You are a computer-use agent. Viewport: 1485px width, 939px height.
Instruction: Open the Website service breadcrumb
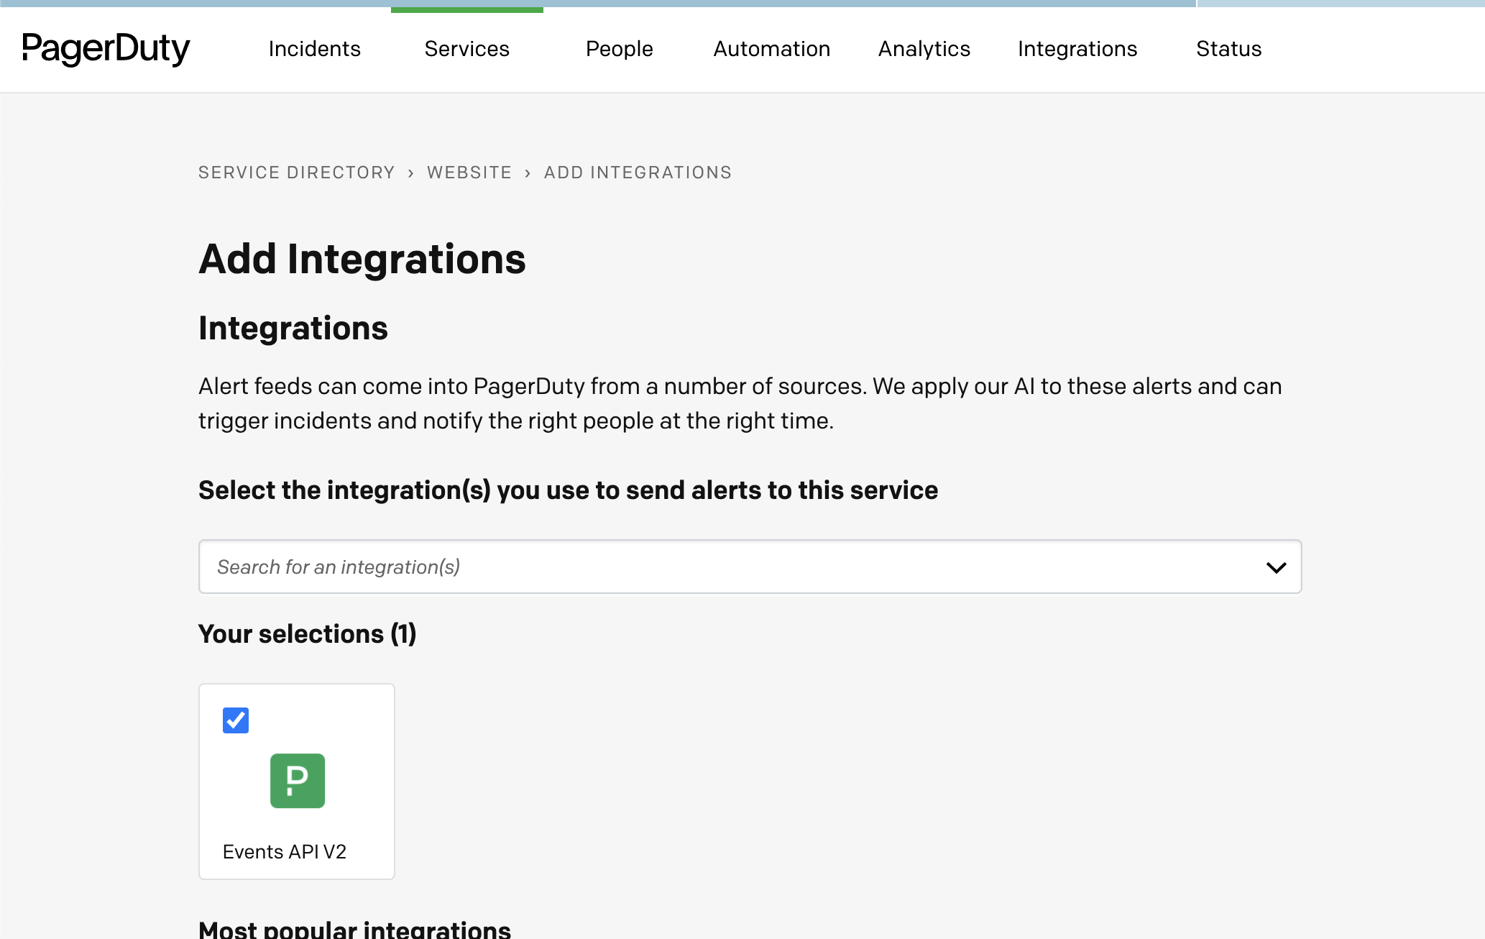coord(469,172)
